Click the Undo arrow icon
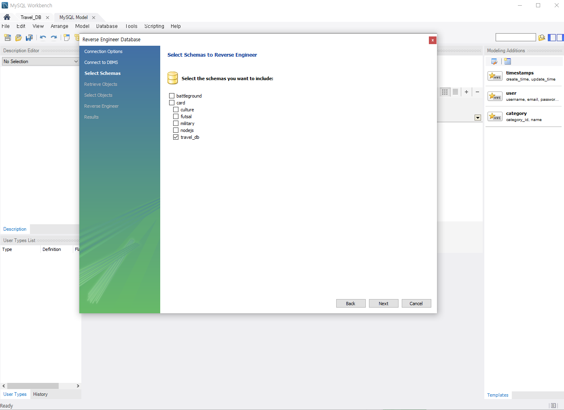 [43, 38]
